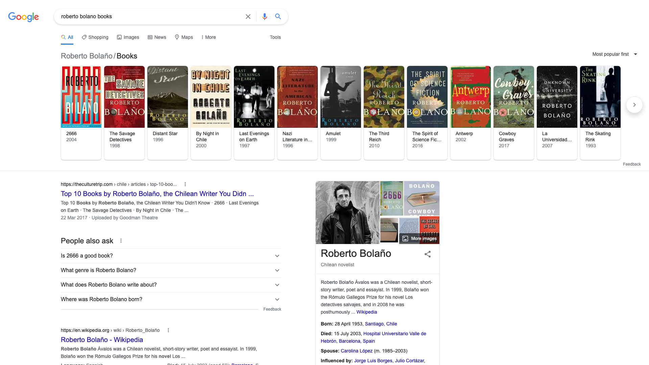Clear the search box with X icon
Image resolution: width=649 pixels, height=365 pixels.
[248, 17]
